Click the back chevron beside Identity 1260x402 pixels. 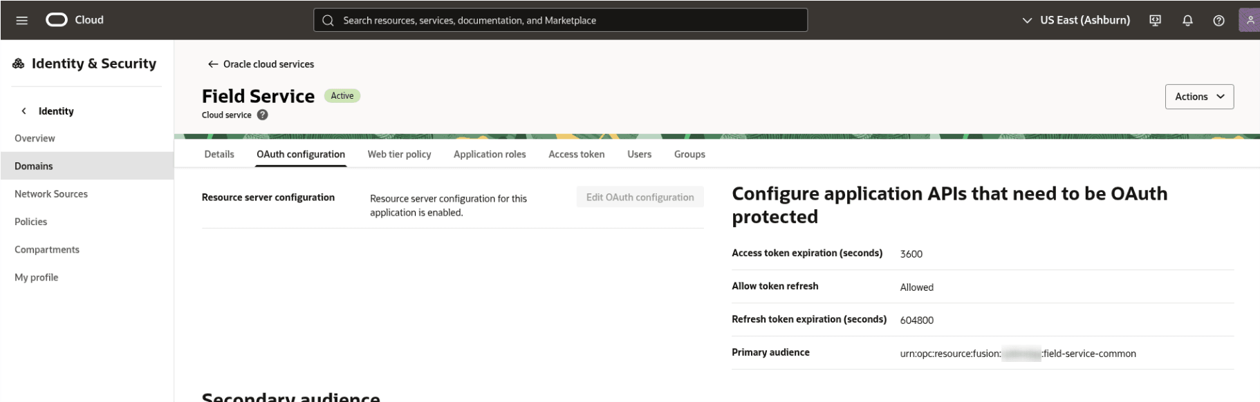pos(24,111)
